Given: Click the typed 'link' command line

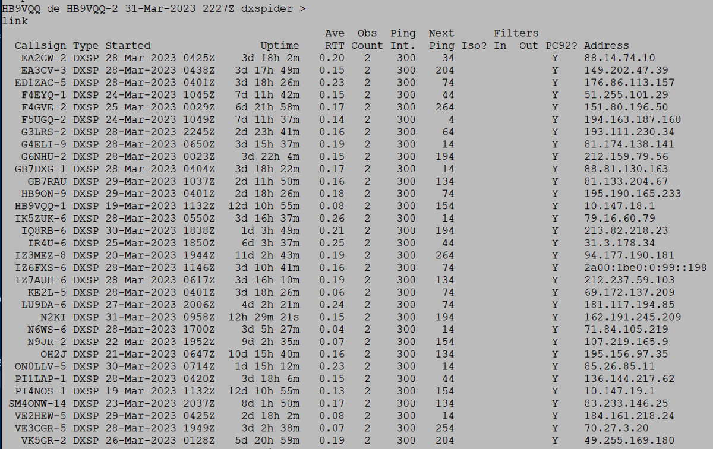Looking at the screenshot, I should (x=15, y=21).
